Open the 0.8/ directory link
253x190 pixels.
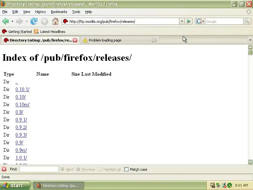click(x=19, y=112)
